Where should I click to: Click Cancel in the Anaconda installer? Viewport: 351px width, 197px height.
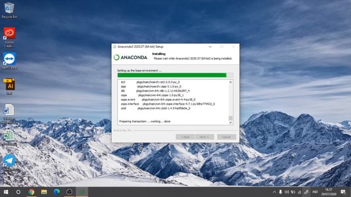pos(227,137)
